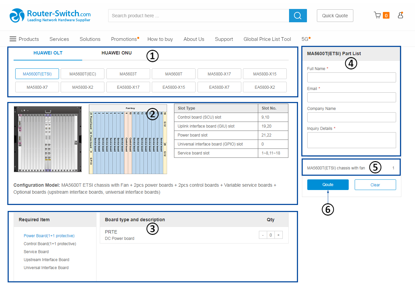This screenshot has height=291, width=415.
Task: Open the shopping cart icon
Action: 377,15
